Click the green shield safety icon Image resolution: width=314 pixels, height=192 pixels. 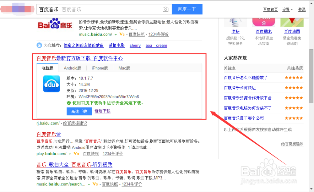click(69, 103)
